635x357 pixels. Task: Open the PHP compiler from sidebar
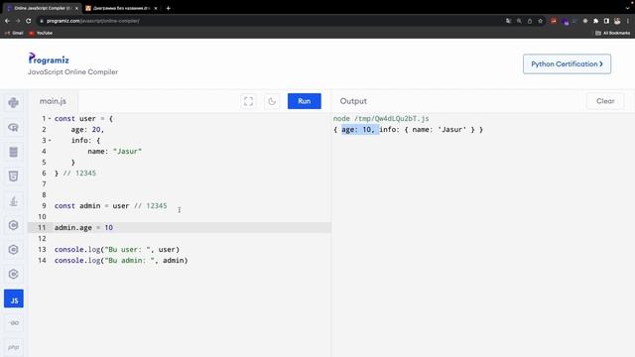tap(13, 347)
